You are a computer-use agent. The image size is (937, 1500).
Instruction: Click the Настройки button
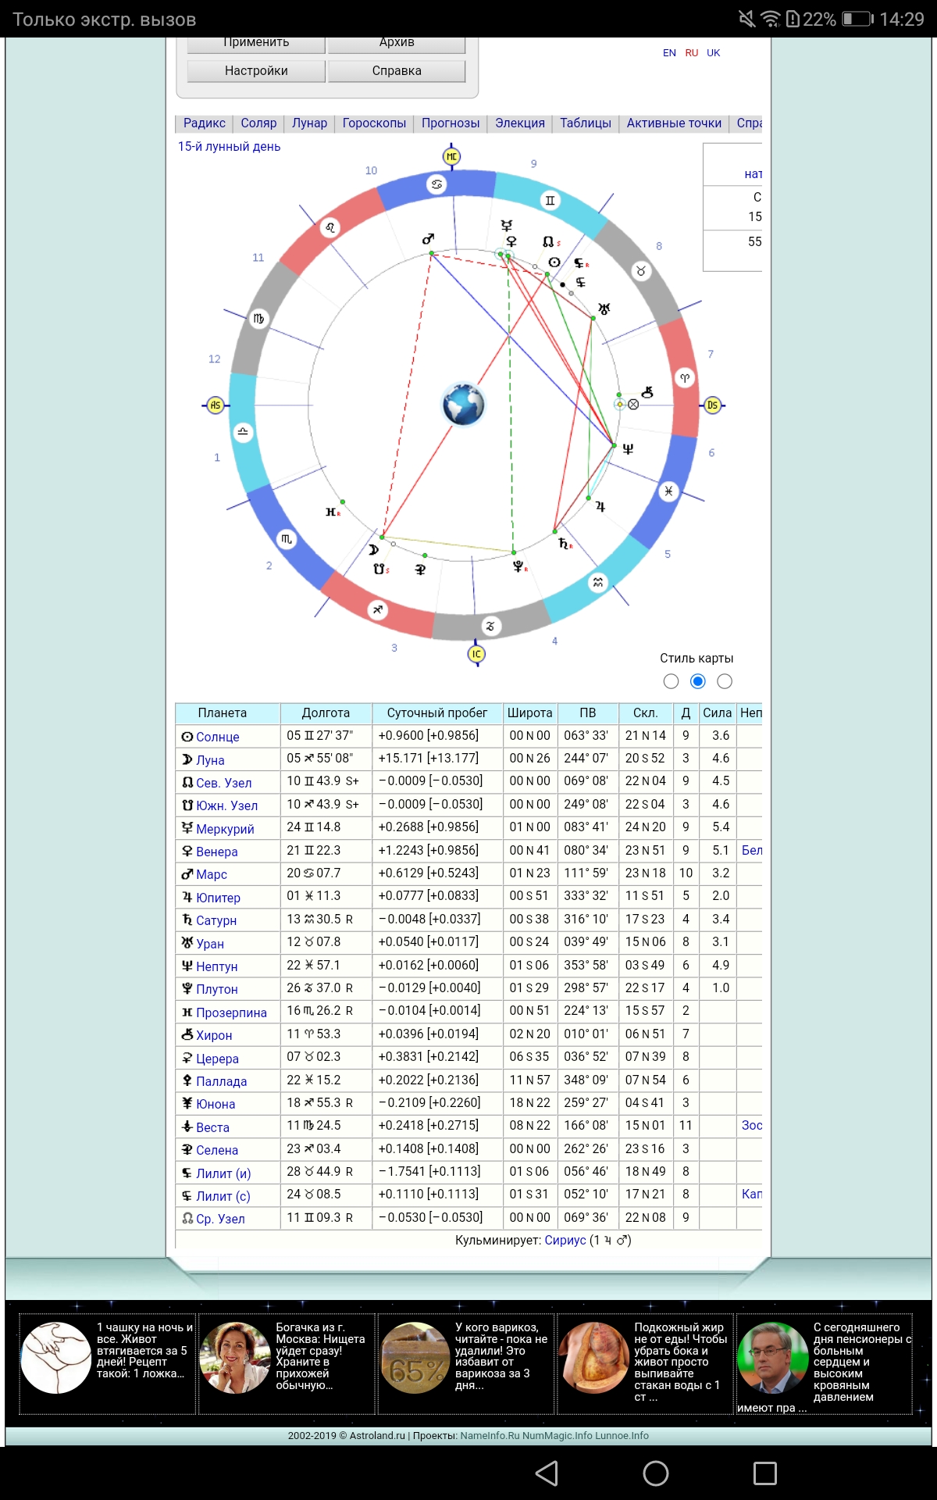click(x=256, y=70)
